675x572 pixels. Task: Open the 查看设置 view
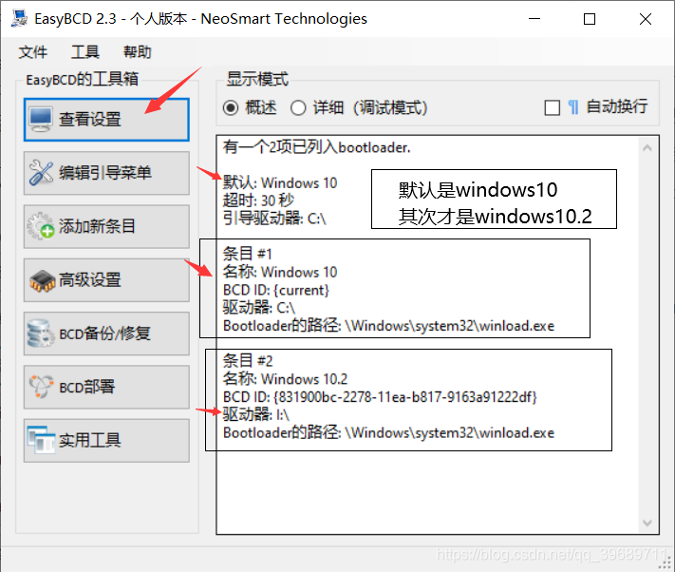tap(106, 120)
